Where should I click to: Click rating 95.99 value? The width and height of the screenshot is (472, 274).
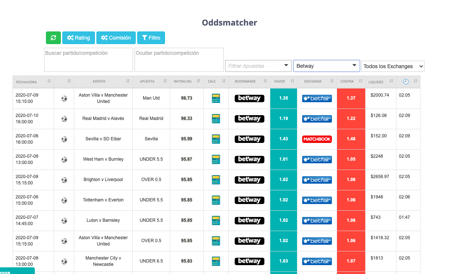[x=187, y=139]
